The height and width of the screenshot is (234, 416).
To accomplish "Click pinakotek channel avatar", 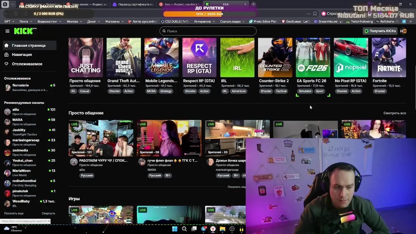I will click(7, 193).
